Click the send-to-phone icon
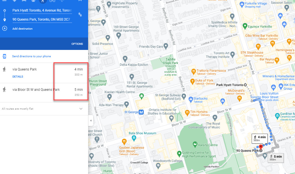 pyautogui.click(x=5, y=56)
